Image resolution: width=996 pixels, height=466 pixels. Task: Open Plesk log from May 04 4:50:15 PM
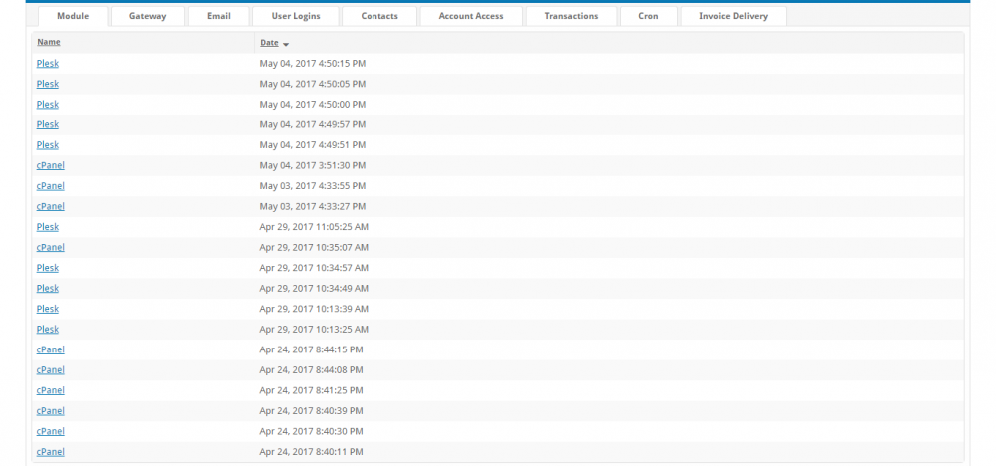(x=48, y=64)
